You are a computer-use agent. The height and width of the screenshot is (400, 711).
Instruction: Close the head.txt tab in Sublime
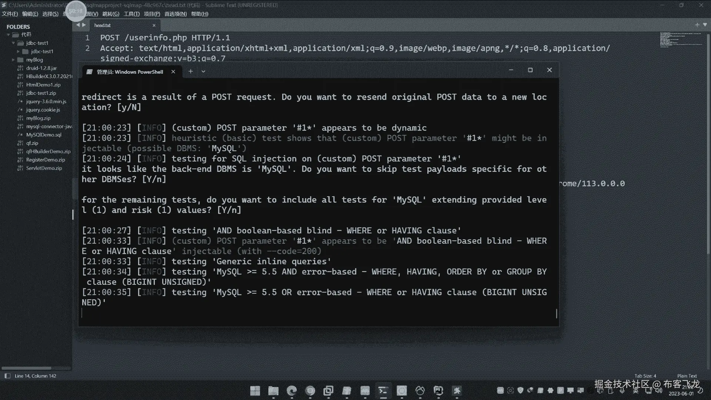tap(154, 25)
